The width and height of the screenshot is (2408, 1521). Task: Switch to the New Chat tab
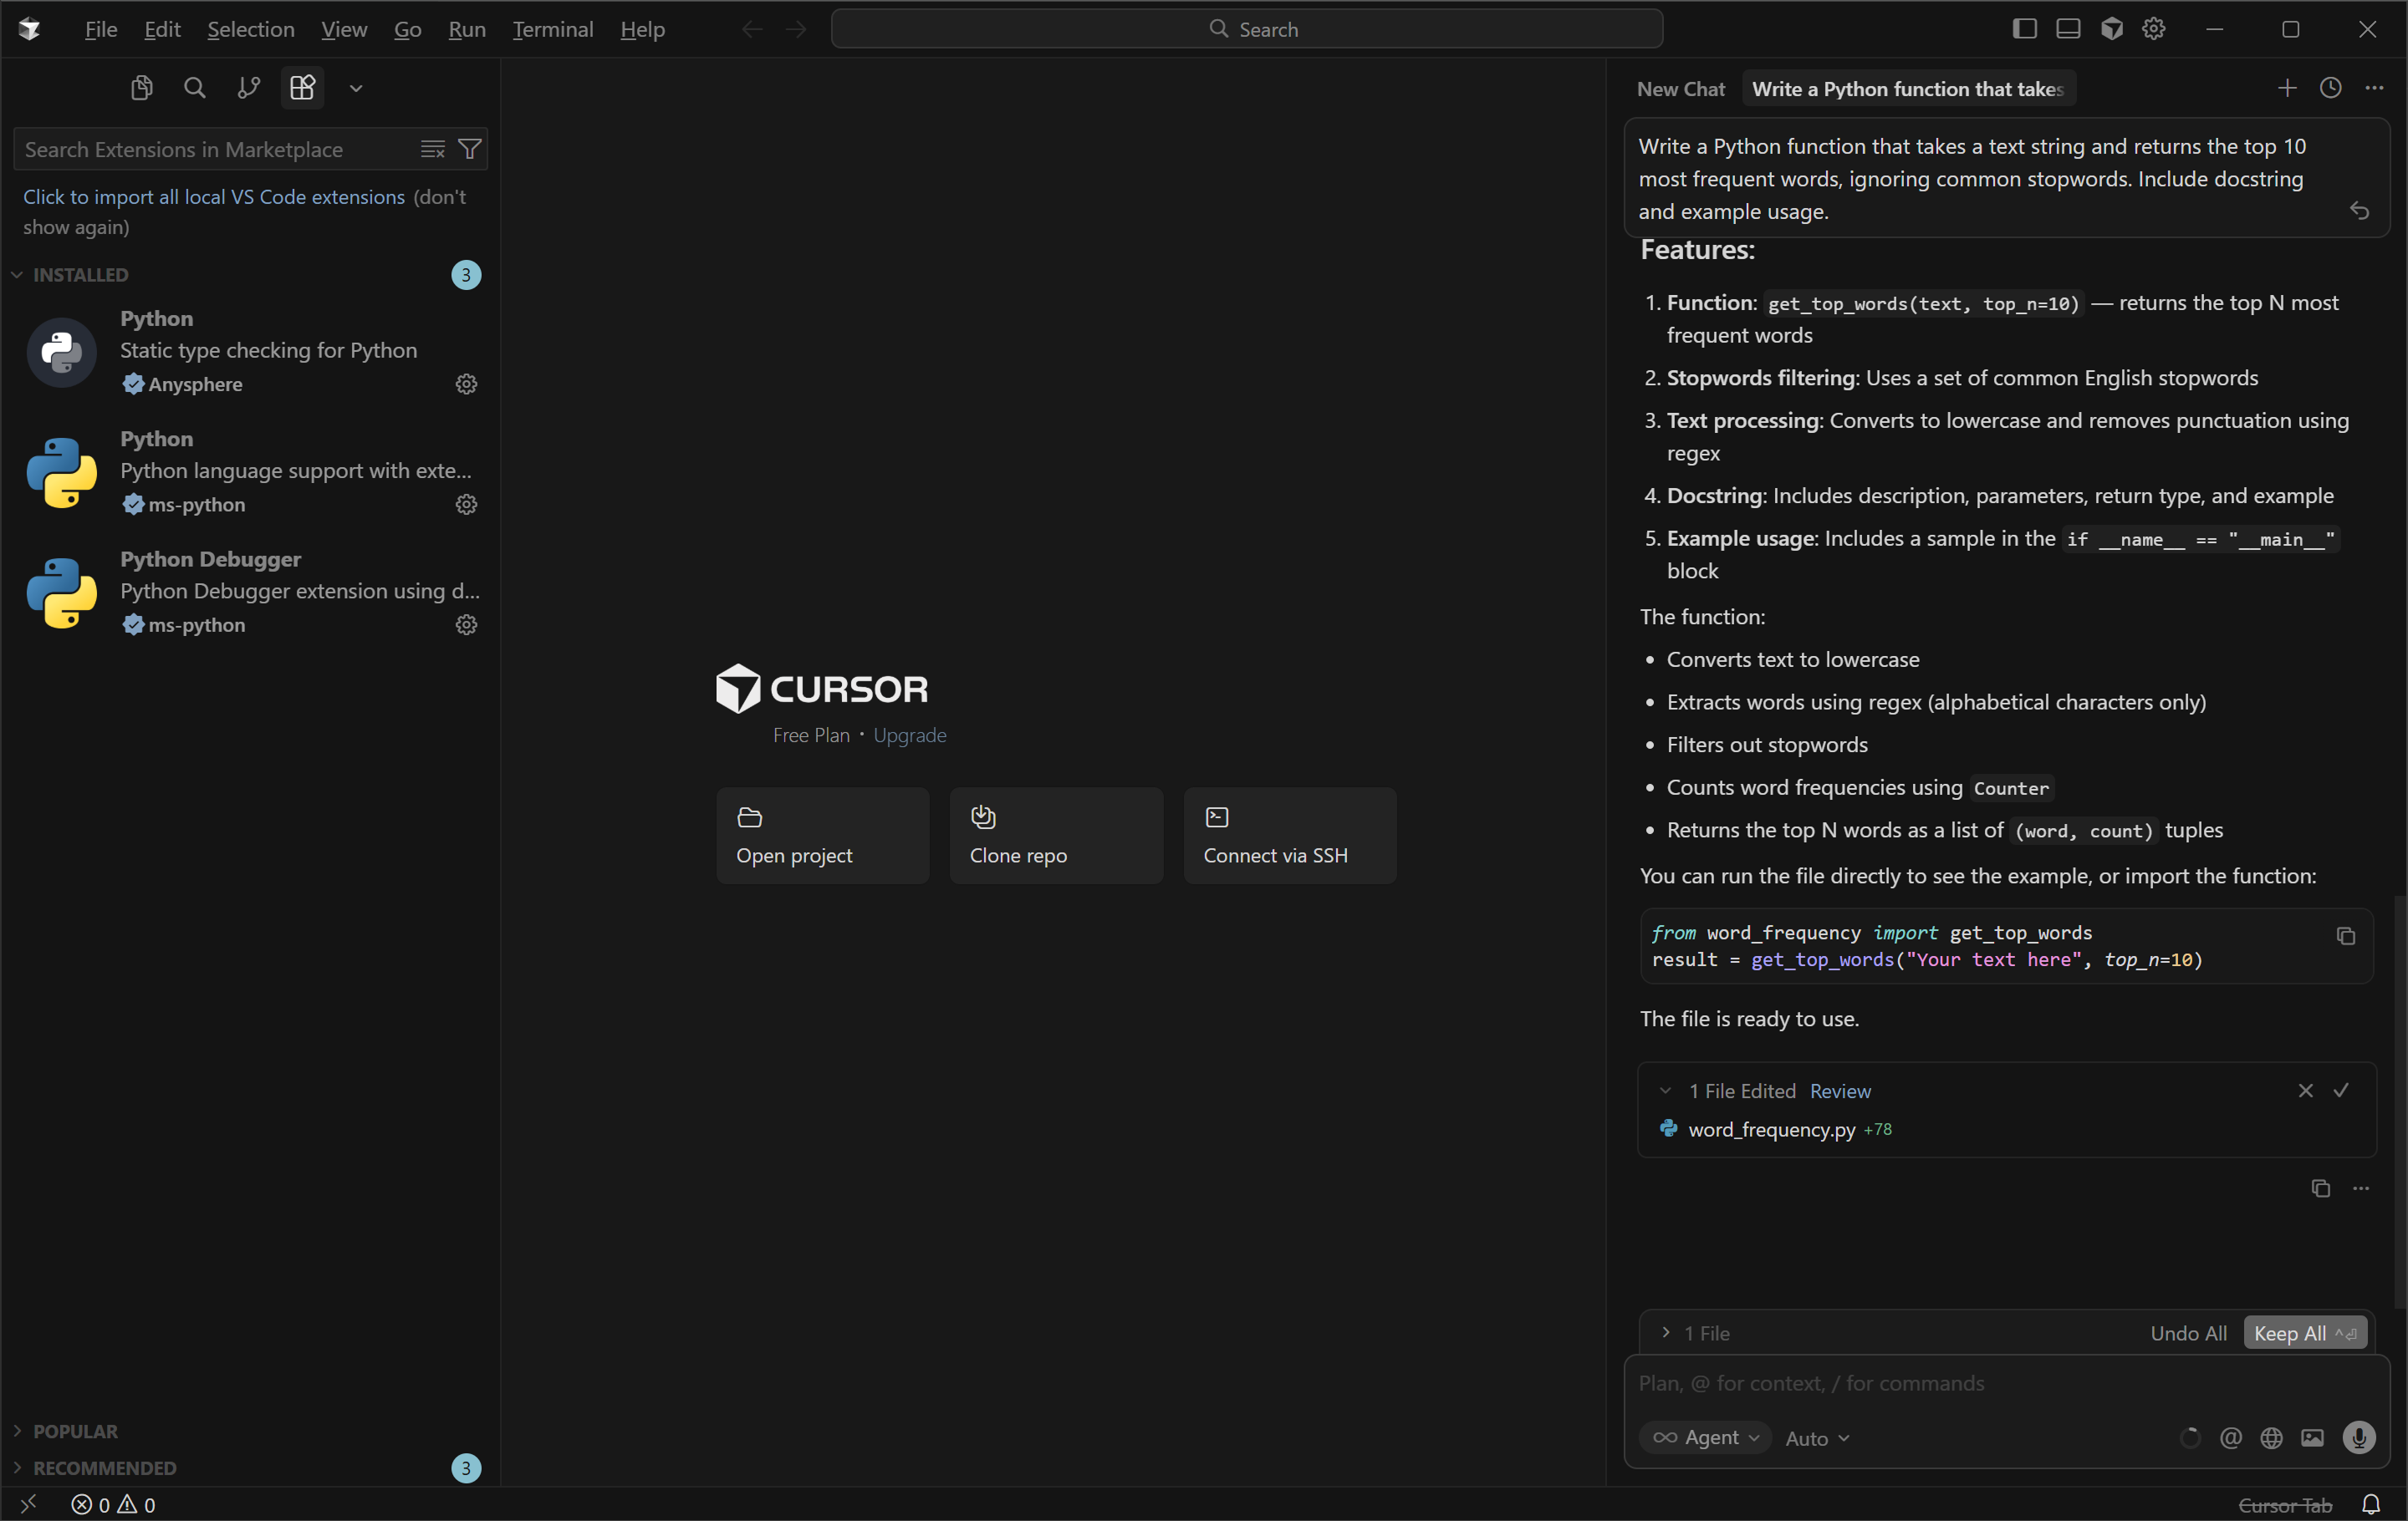tap(1681, 89)
